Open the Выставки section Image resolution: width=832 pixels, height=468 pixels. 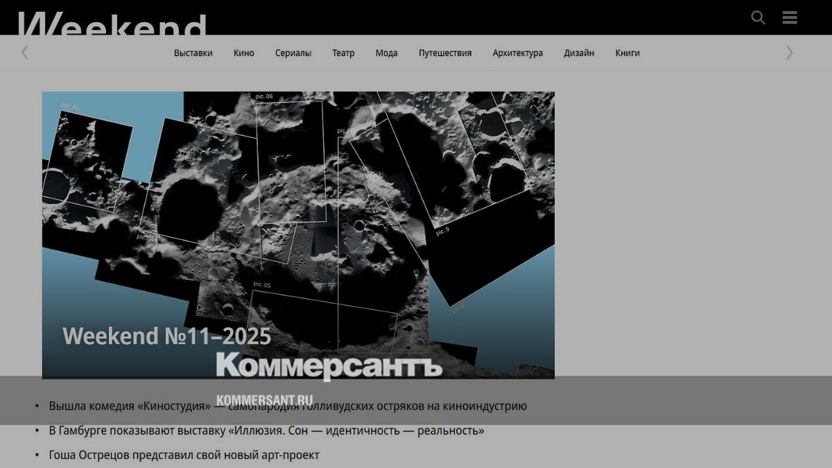coord(193,53)
